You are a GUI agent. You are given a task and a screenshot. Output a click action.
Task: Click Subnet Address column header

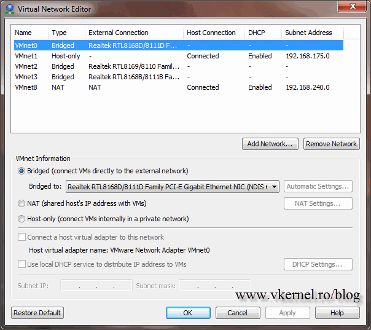pyautogui.click(x=312, y=33)
